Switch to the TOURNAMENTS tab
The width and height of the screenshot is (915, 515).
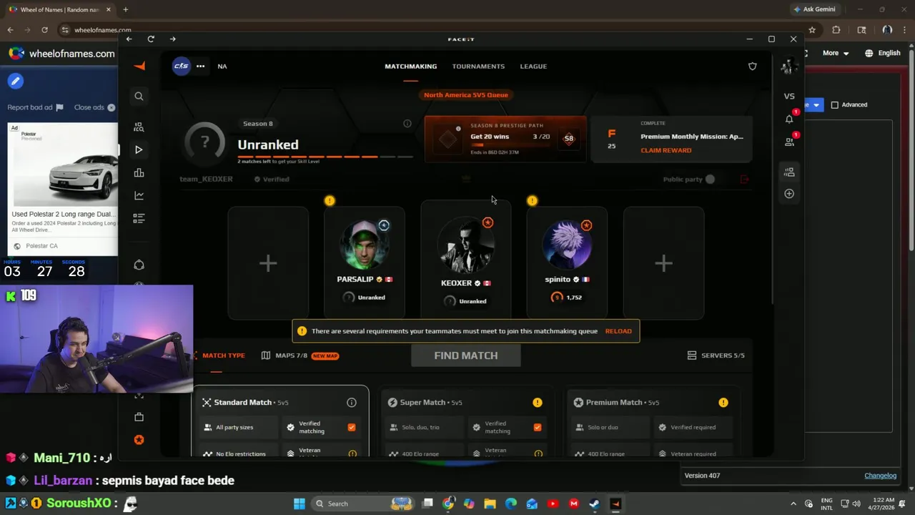point(478,66)
